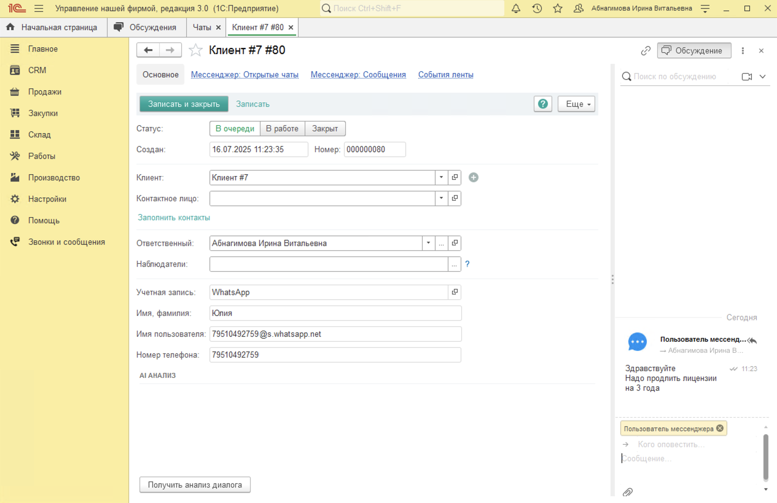Click into the Наблюдатели input field

tap(329, 264)
